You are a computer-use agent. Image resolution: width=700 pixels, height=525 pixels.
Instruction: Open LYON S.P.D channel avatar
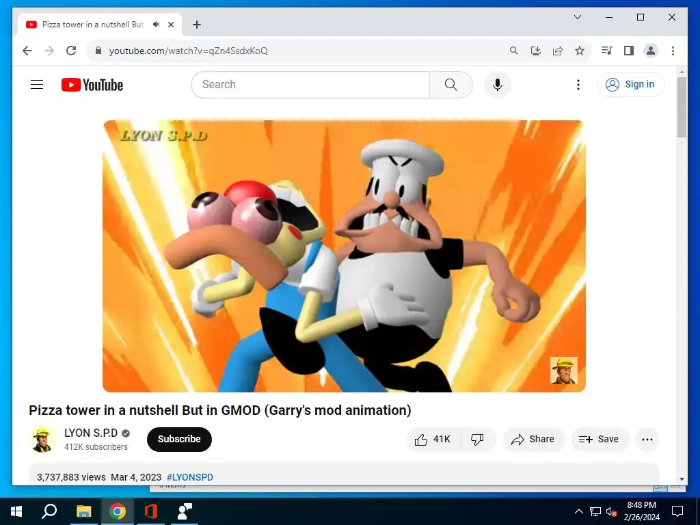coord(42,440)
